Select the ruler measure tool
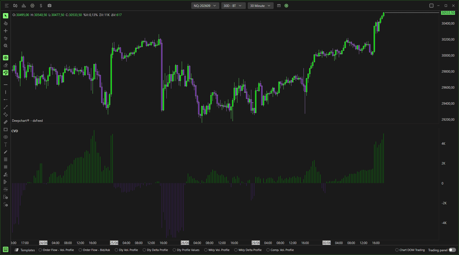The image size is (459, 255). (x=6, y=122)
